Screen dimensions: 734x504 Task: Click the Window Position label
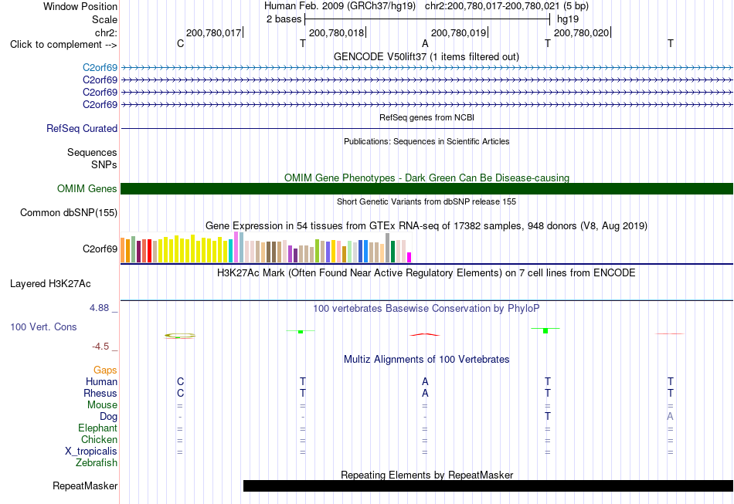pos(80,6)
